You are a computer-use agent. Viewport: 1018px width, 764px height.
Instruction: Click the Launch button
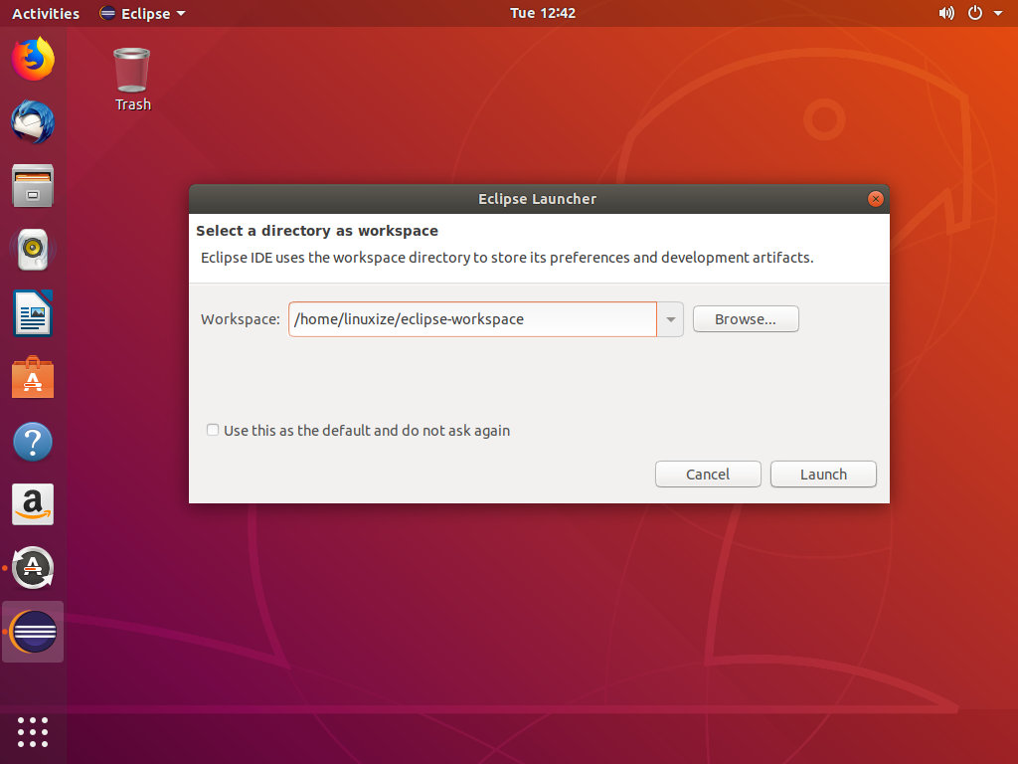[823, 475]
